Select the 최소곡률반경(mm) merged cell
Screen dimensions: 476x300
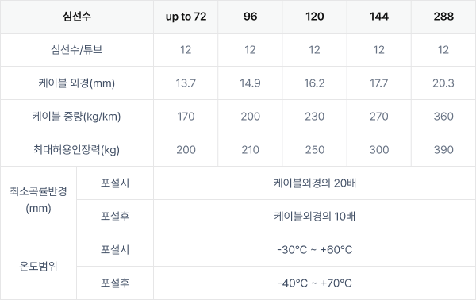pyautogui.click(x=38, y=200)
